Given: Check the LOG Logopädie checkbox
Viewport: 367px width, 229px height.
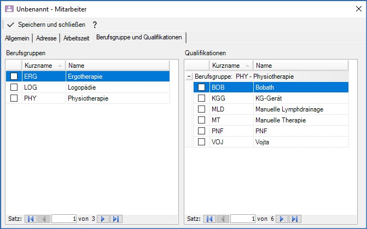Looking at the screenshot, I should (14, 87).
